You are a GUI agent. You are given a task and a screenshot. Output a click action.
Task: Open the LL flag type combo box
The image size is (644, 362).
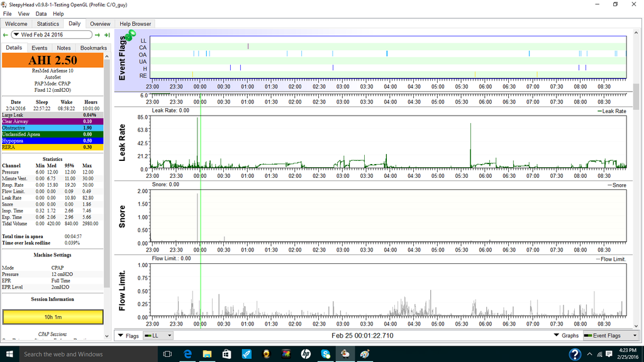click(x=158, y=336)
